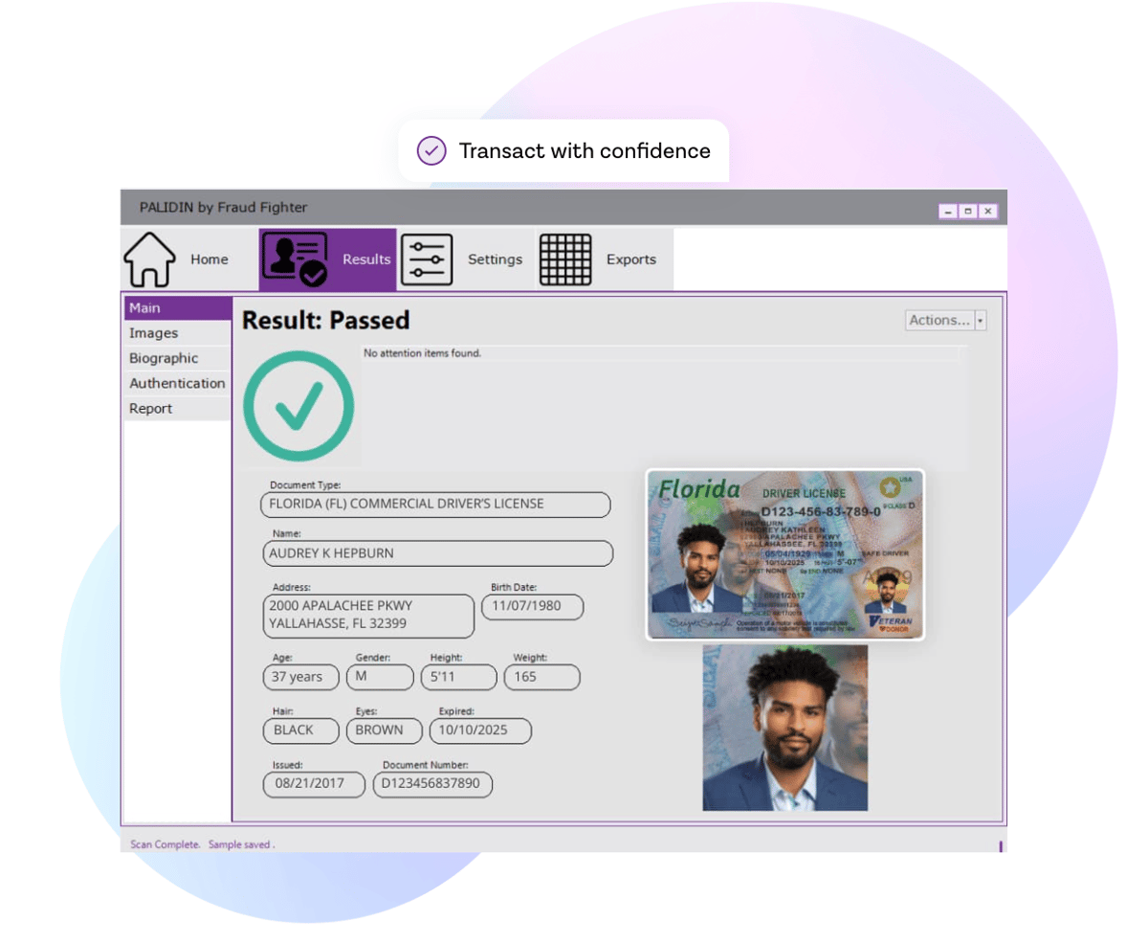Click the PALIDIN title bar icon area

pyautogui.click(x=140, y=208)
